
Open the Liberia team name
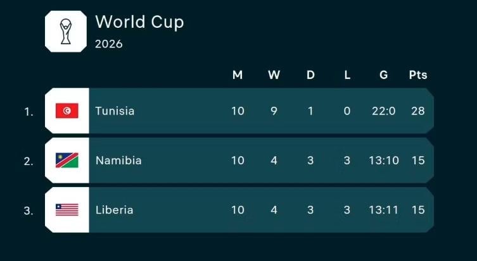coord(115,210)
